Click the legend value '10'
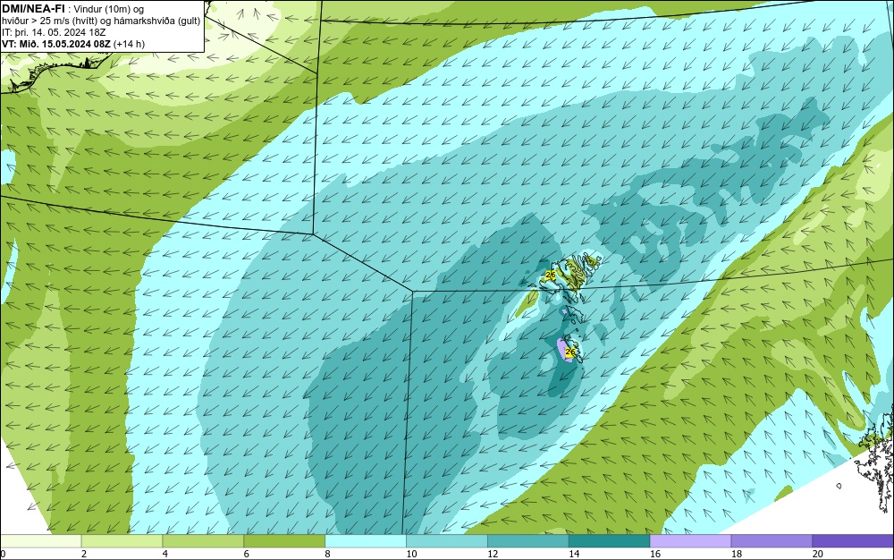 pos(411,554)
